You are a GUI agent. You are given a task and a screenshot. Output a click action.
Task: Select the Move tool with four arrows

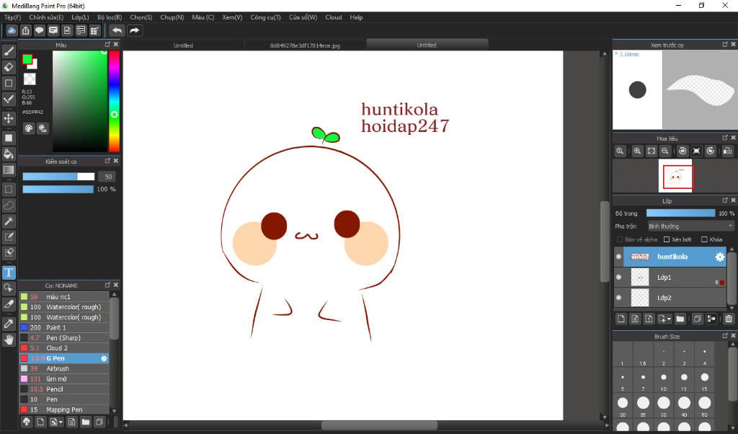coord(9,118)
